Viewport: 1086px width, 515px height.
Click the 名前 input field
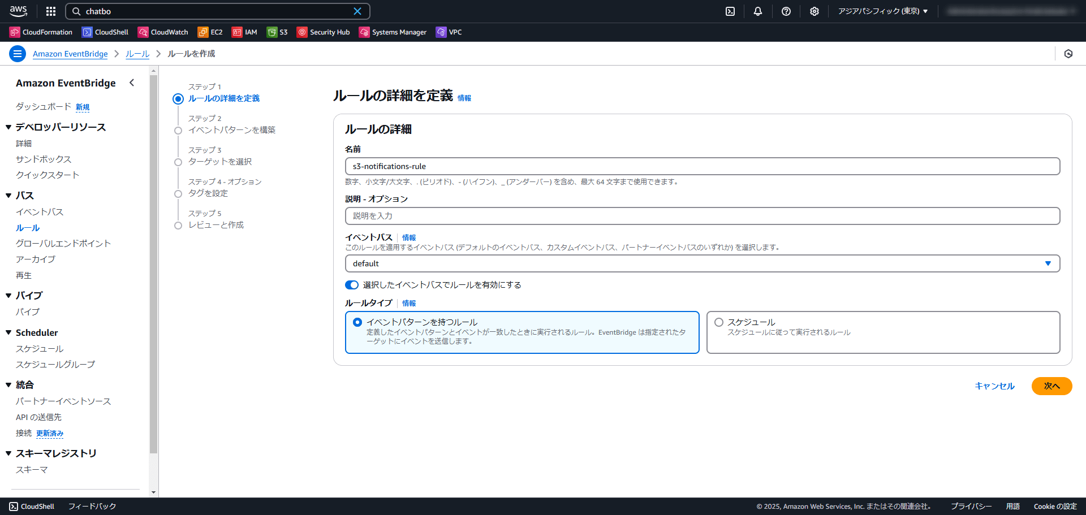coord(703,166)
